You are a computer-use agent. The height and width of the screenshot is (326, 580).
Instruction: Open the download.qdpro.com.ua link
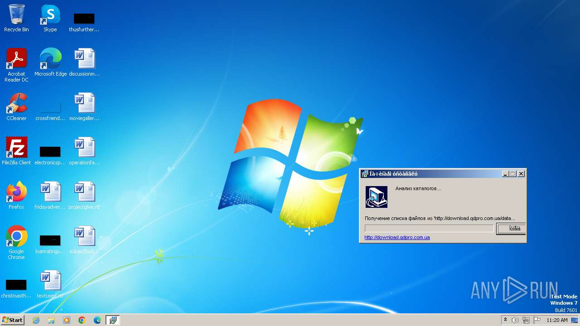[x=397, y=237]
